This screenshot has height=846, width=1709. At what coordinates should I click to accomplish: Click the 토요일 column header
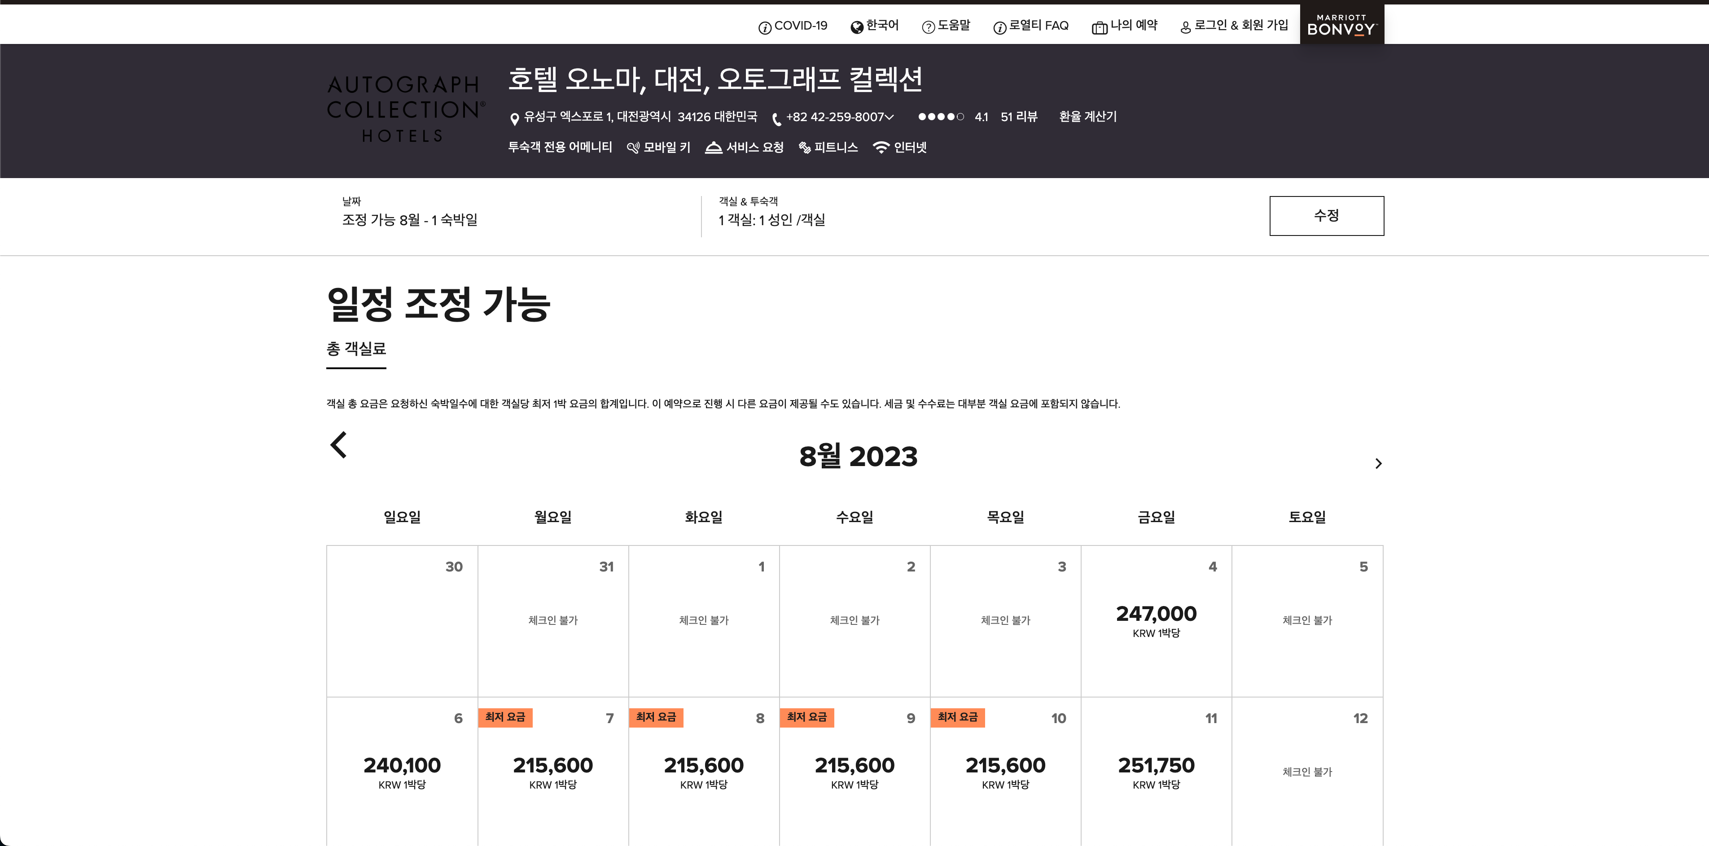coord(1307,517)
